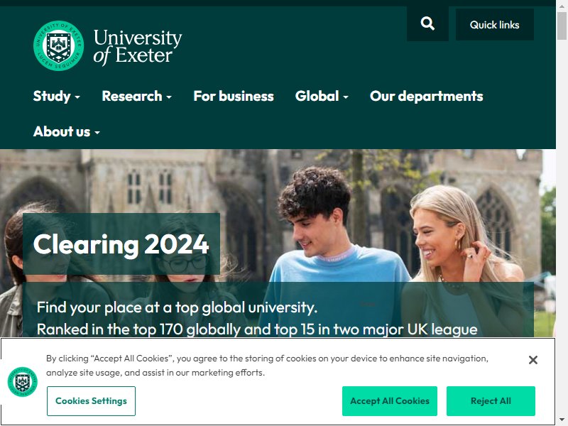
Task: Click the "Find your place" banner text
Action: (x=177, y=307)
